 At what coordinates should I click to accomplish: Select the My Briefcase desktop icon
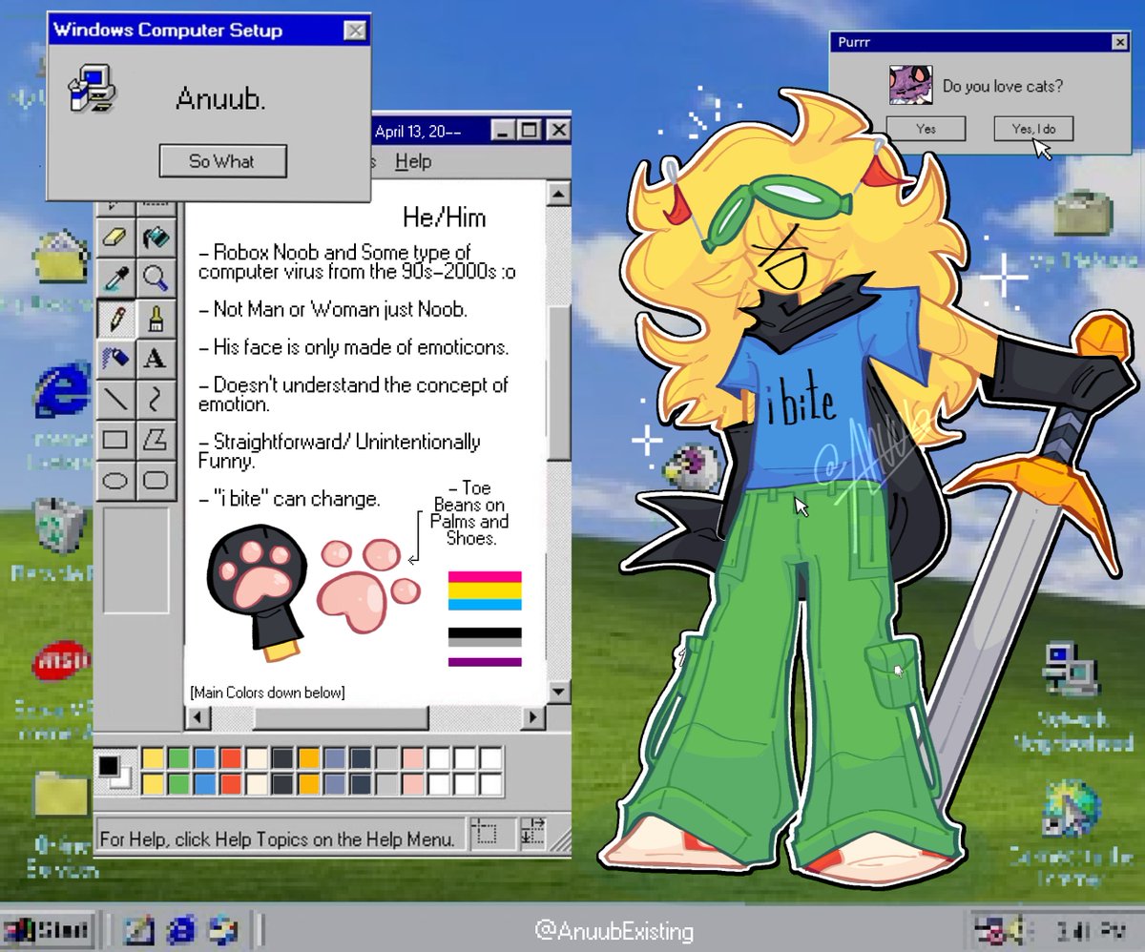click(1082, 215)
